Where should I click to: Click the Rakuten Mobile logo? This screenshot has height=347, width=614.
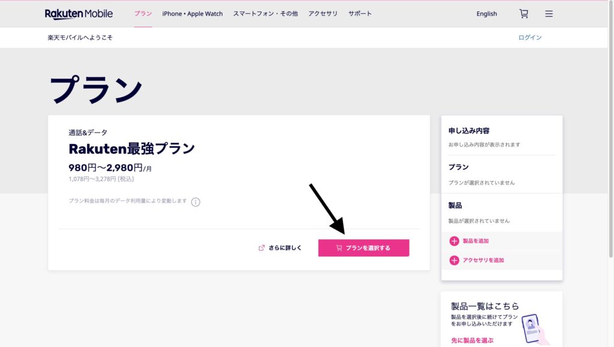coord(79,14)
